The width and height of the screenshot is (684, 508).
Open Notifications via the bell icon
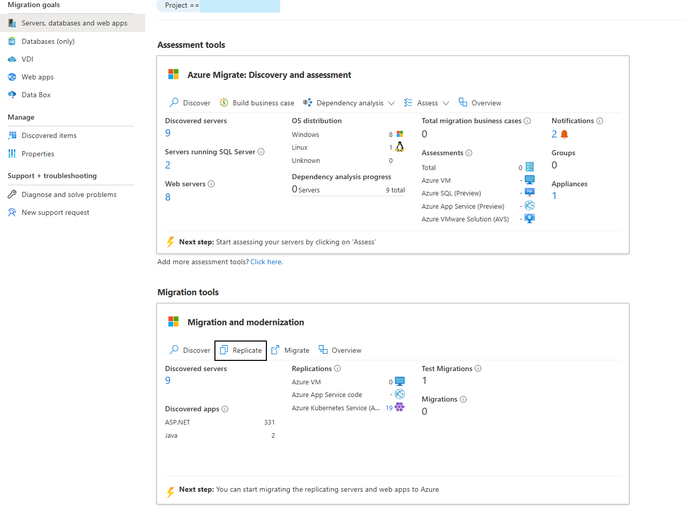pyautogui.click(x=564, y=134)
